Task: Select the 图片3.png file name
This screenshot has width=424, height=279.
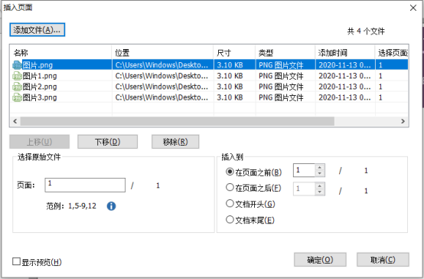Action: [40, 97]
